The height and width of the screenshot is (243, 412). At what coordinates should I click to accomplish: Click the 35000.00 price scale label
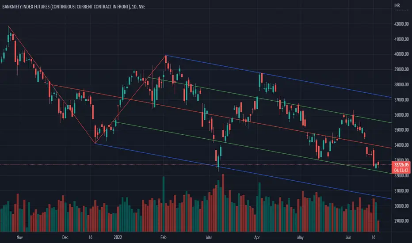click(x=401, y=130)
